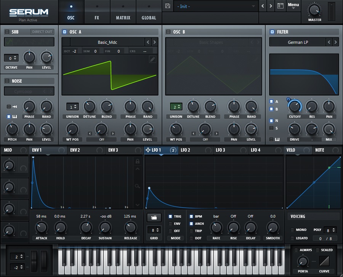Select previous OSC A wavetable

click(x=148, y=42)
